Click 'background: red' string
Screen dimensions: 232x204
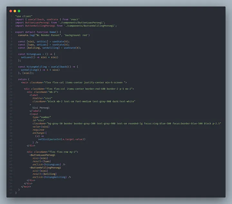tap(76, 35)
